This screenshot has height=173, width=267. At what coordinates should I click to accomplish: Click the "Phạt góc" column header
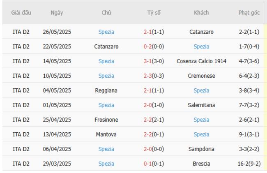(249, 13)
